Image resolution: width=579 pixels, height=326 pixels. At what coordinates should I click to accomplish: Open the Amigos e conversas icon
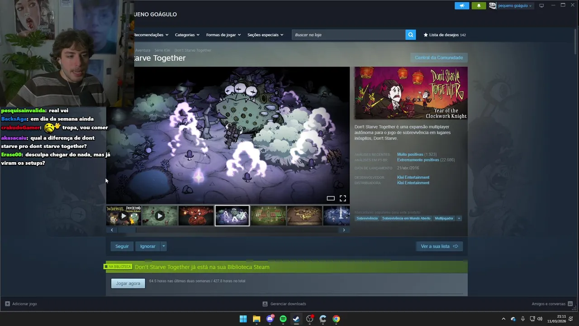[570, 304]
